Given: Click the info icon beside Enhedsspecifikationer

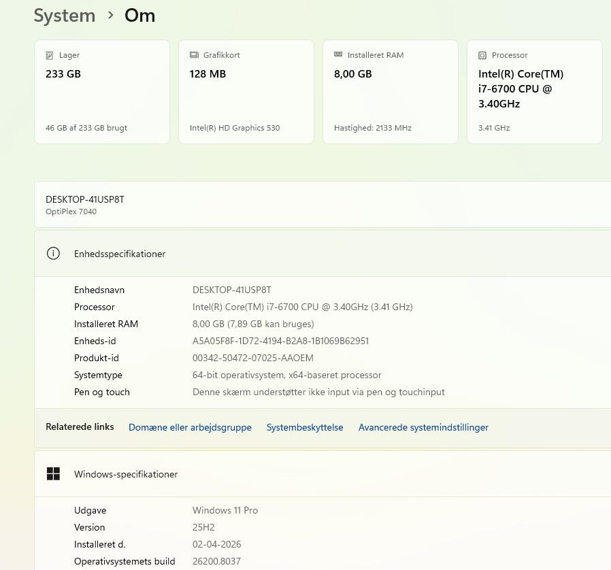Looking at the screenshot, I should coord(53,254).
